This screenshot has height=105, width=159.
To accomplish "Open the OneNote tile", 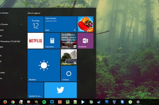I will [86, 41].
